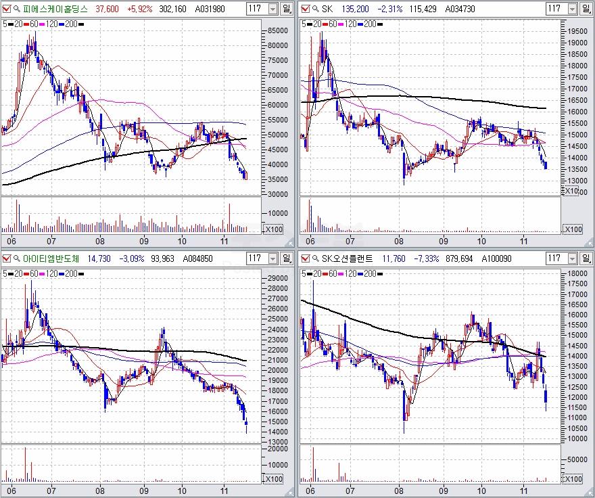
Task: Click X100 volume scale in SK오션플랜트 chart
Action: point(571,478)
